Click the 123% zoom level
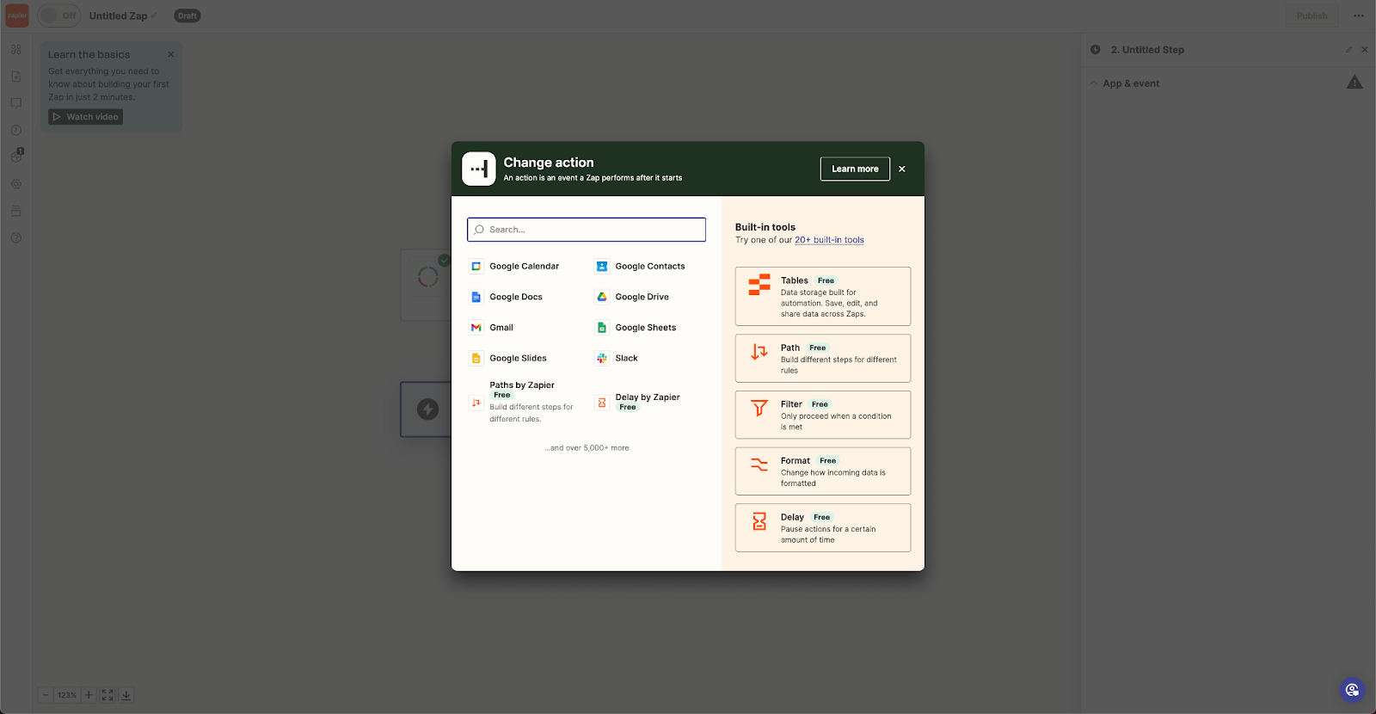 (x=67, y=695)
